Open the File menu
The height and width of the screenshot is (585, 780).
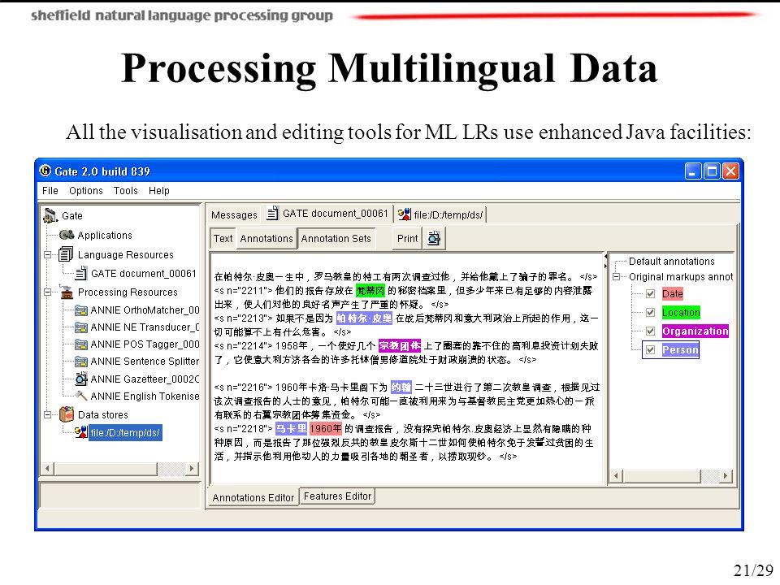point(50,190)
